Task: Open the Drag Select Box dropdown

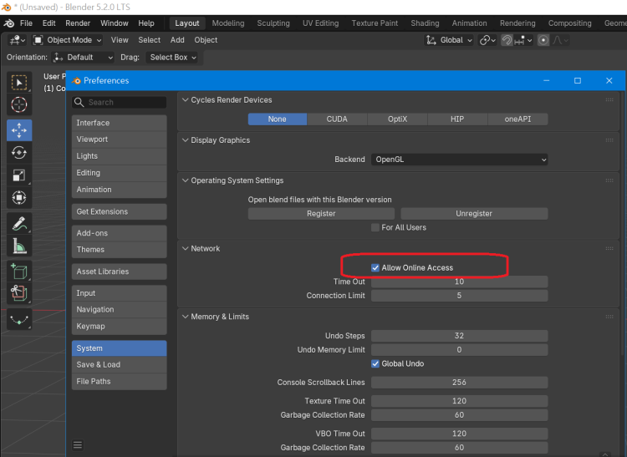Action: [x=173, y=57]
